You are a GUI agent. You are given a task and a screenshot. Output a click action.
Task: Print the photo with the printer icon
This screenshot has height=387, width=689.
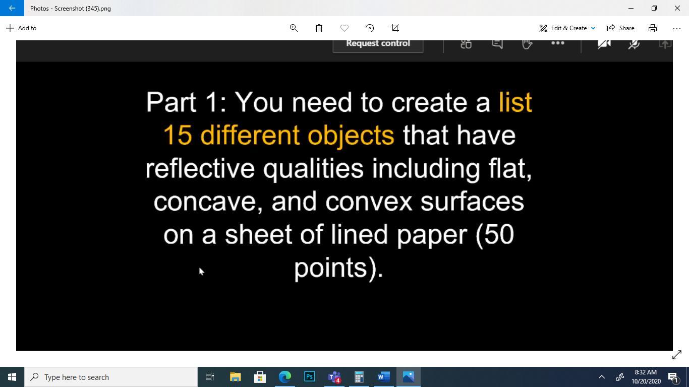coord(653,28)
